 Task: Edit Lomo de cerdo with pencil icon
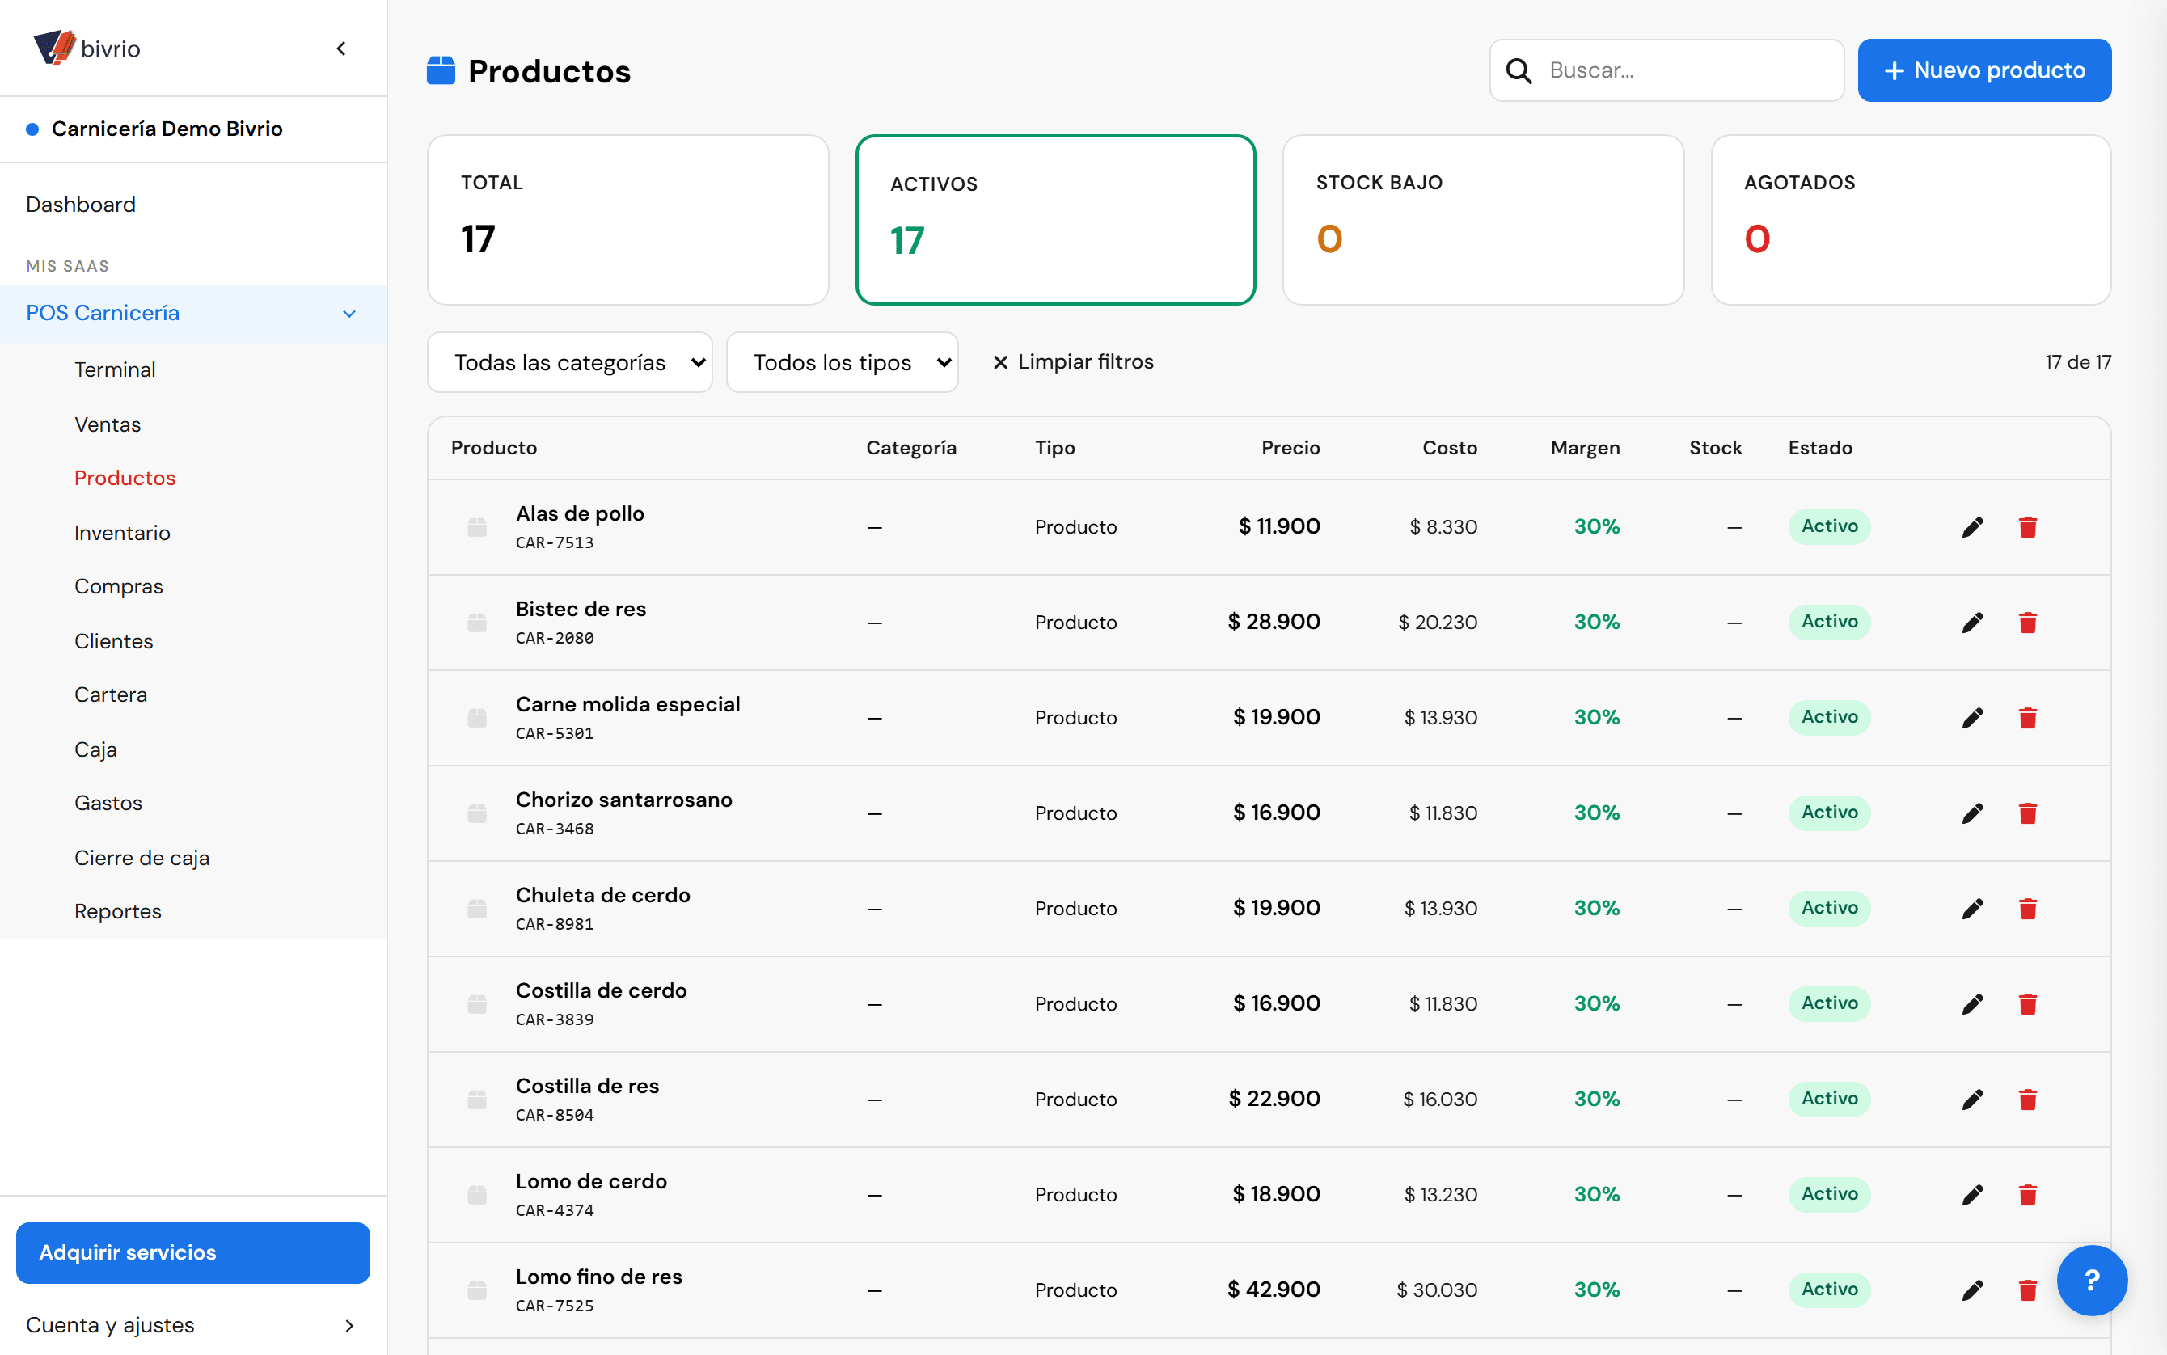coord(1971,1195)
